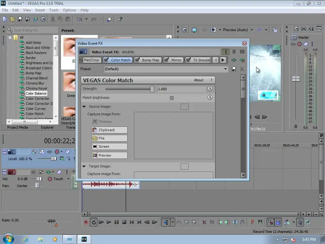325x244 pixels.
Task: Toggle the Bump Map effect checkbox
Action: click(x=137, y=60)
